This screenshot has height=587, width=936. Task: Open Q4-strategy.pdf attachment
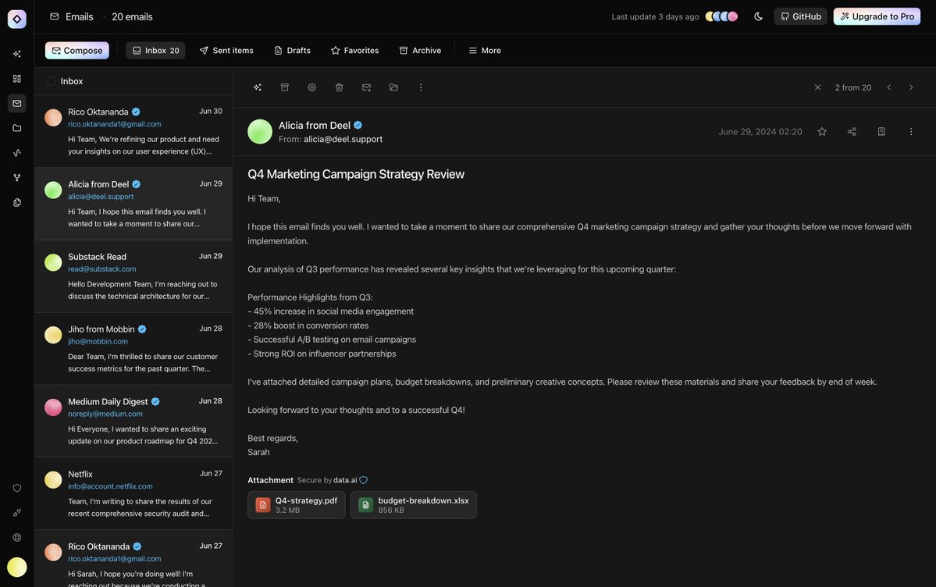[297, 505]
